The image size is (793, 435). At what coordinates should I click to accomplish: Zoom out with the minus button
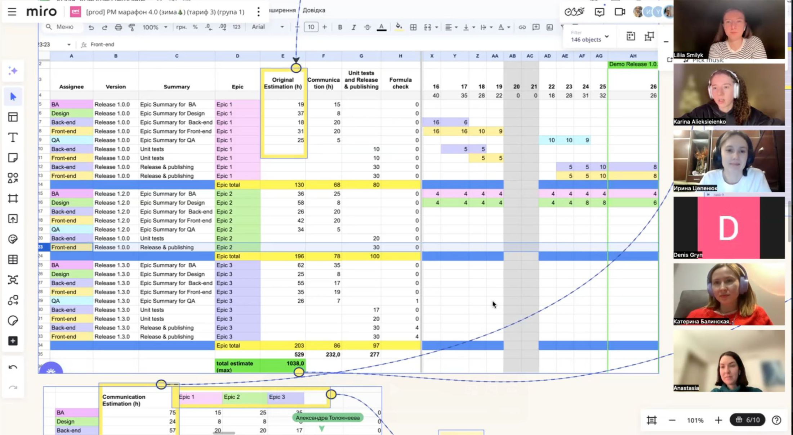pos(672,420)
